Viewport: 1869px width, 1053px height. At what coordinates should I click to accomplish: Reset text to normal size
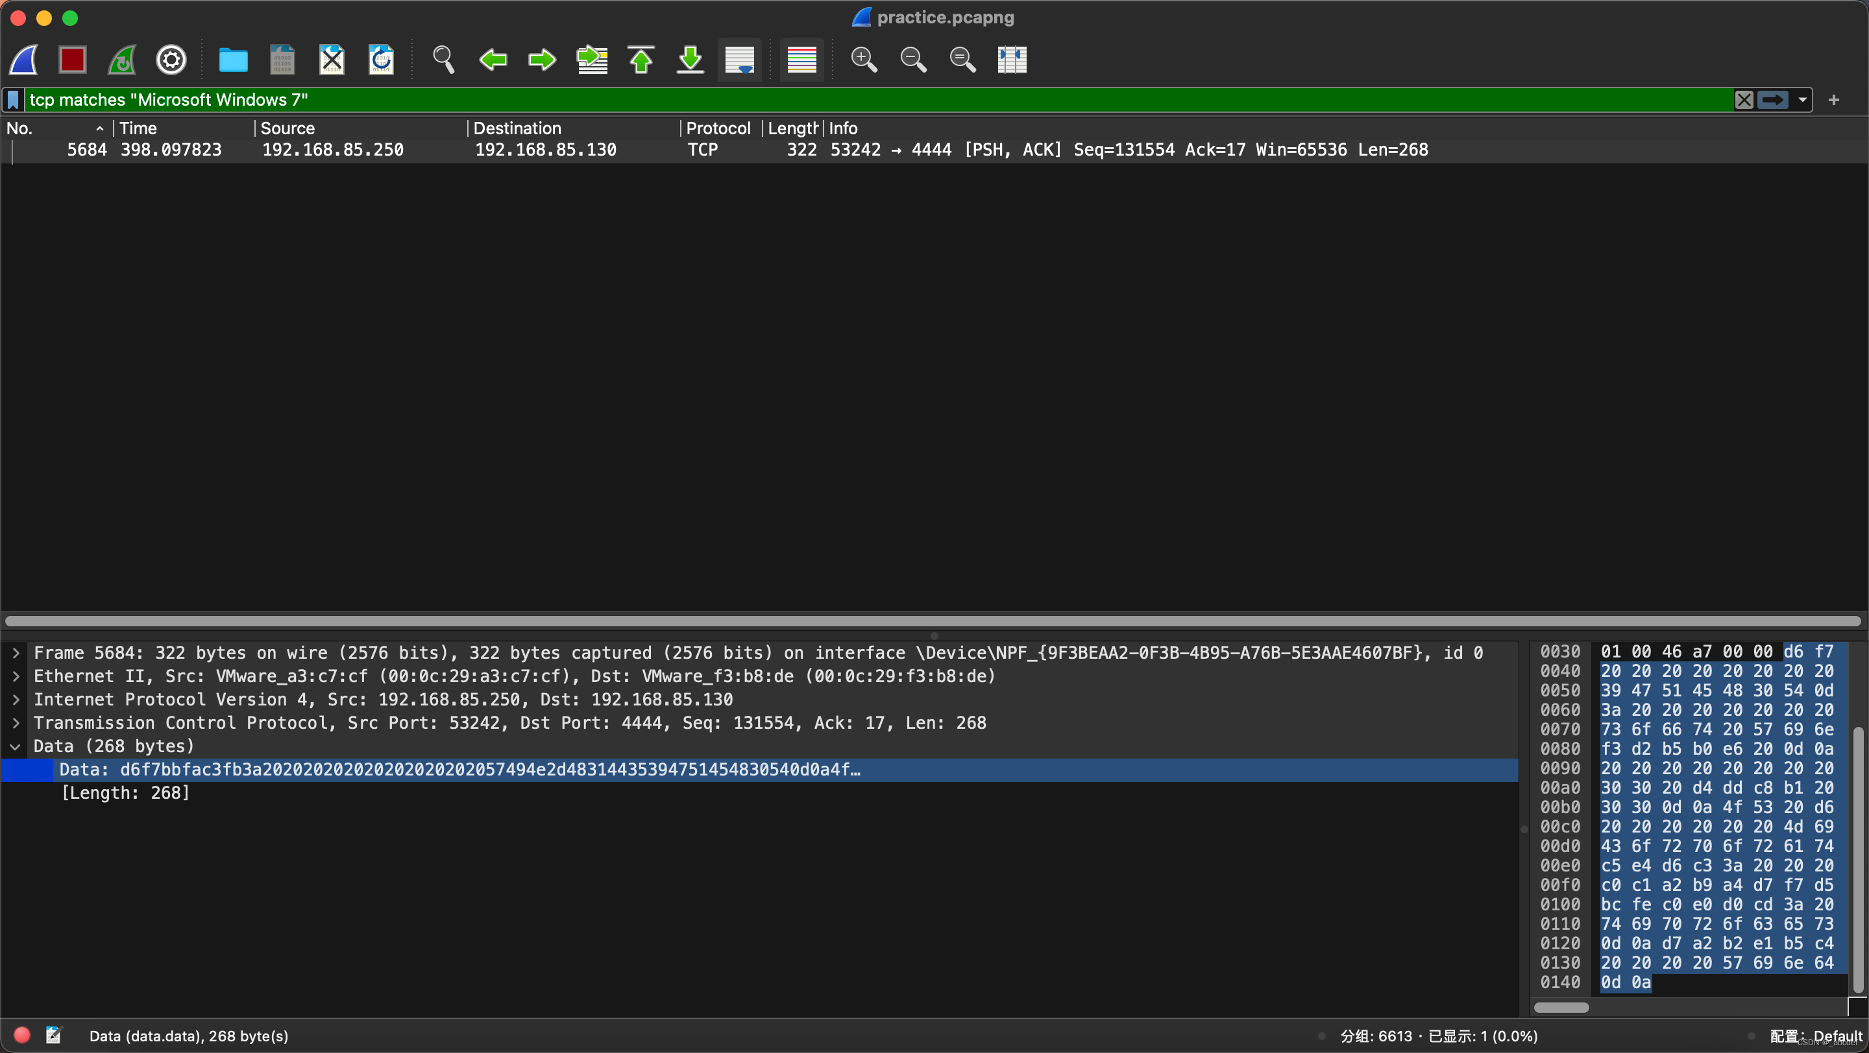(x=962, y=60)
